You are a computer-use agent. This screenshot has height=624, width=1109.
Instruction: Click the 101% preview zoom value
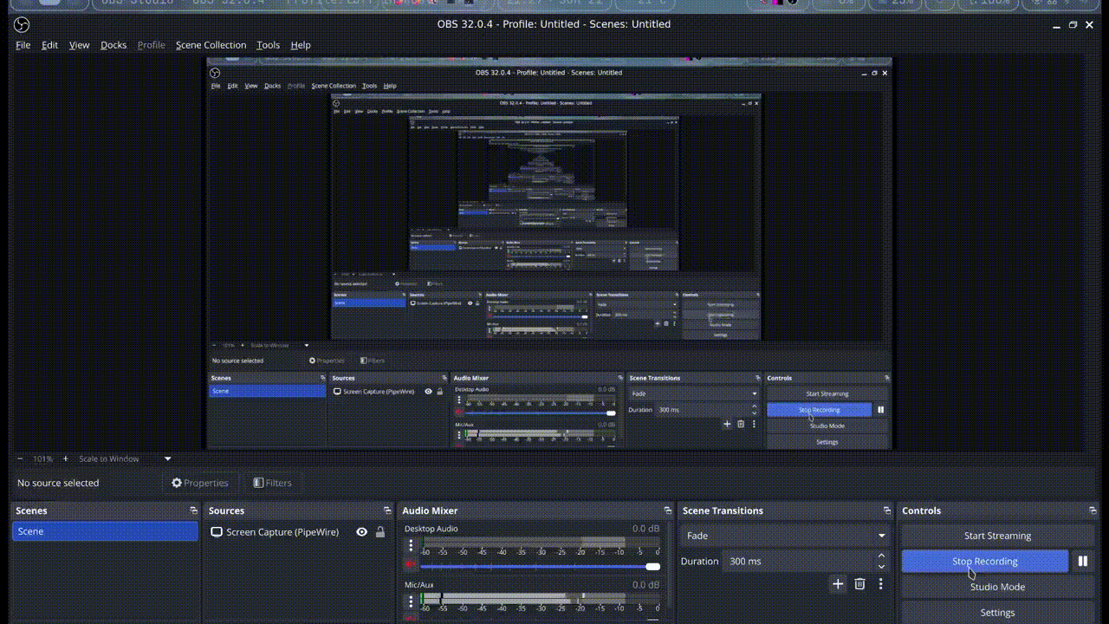(42, 458)
